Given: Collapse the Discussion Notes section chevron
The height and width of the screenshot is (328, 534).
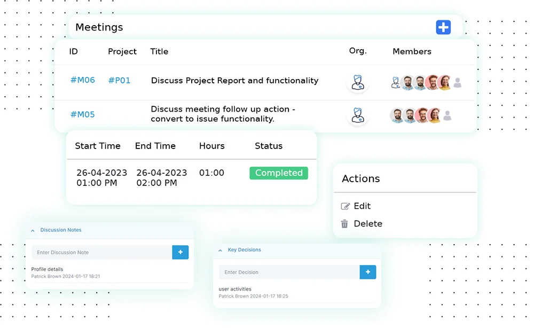Looking at the screenshot, I should (x=33, y=230).
